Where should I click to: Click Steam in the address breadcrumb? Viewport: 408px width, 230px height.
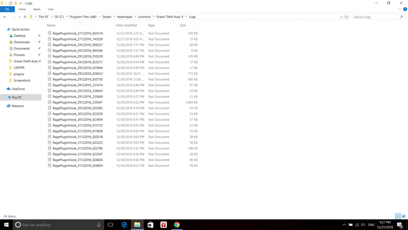(x=106, y=17)
